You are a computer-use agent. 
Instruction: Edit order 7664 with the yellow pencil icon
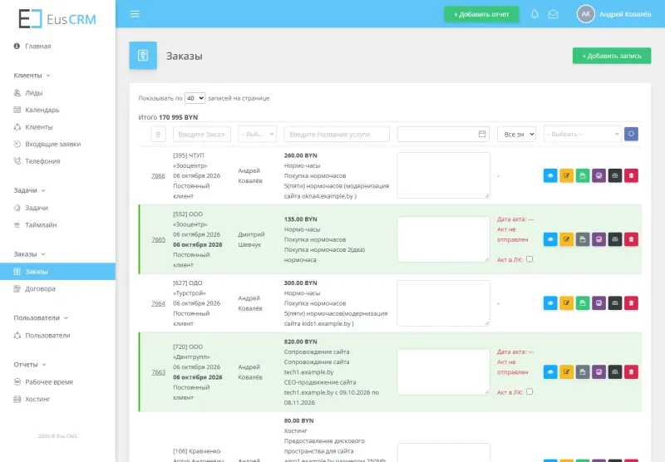coord(566,303)
